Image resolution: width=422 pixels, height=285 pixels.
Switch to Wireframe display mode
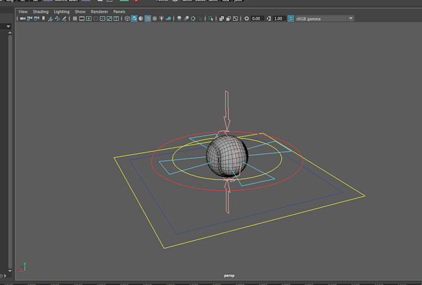tap(127, 19)
